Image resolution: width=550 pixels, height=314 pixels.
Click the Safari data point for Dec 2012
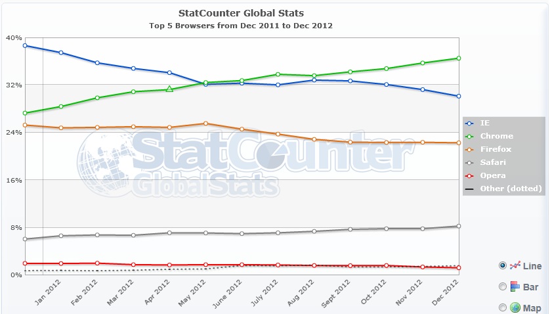458,226
